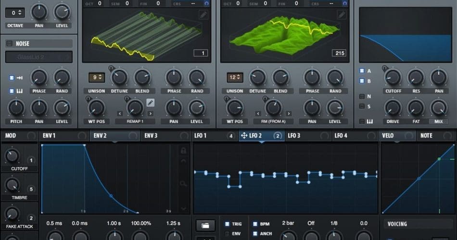
Task: Click the TIMBRE macro knob
Action: (x=12, y=185)
